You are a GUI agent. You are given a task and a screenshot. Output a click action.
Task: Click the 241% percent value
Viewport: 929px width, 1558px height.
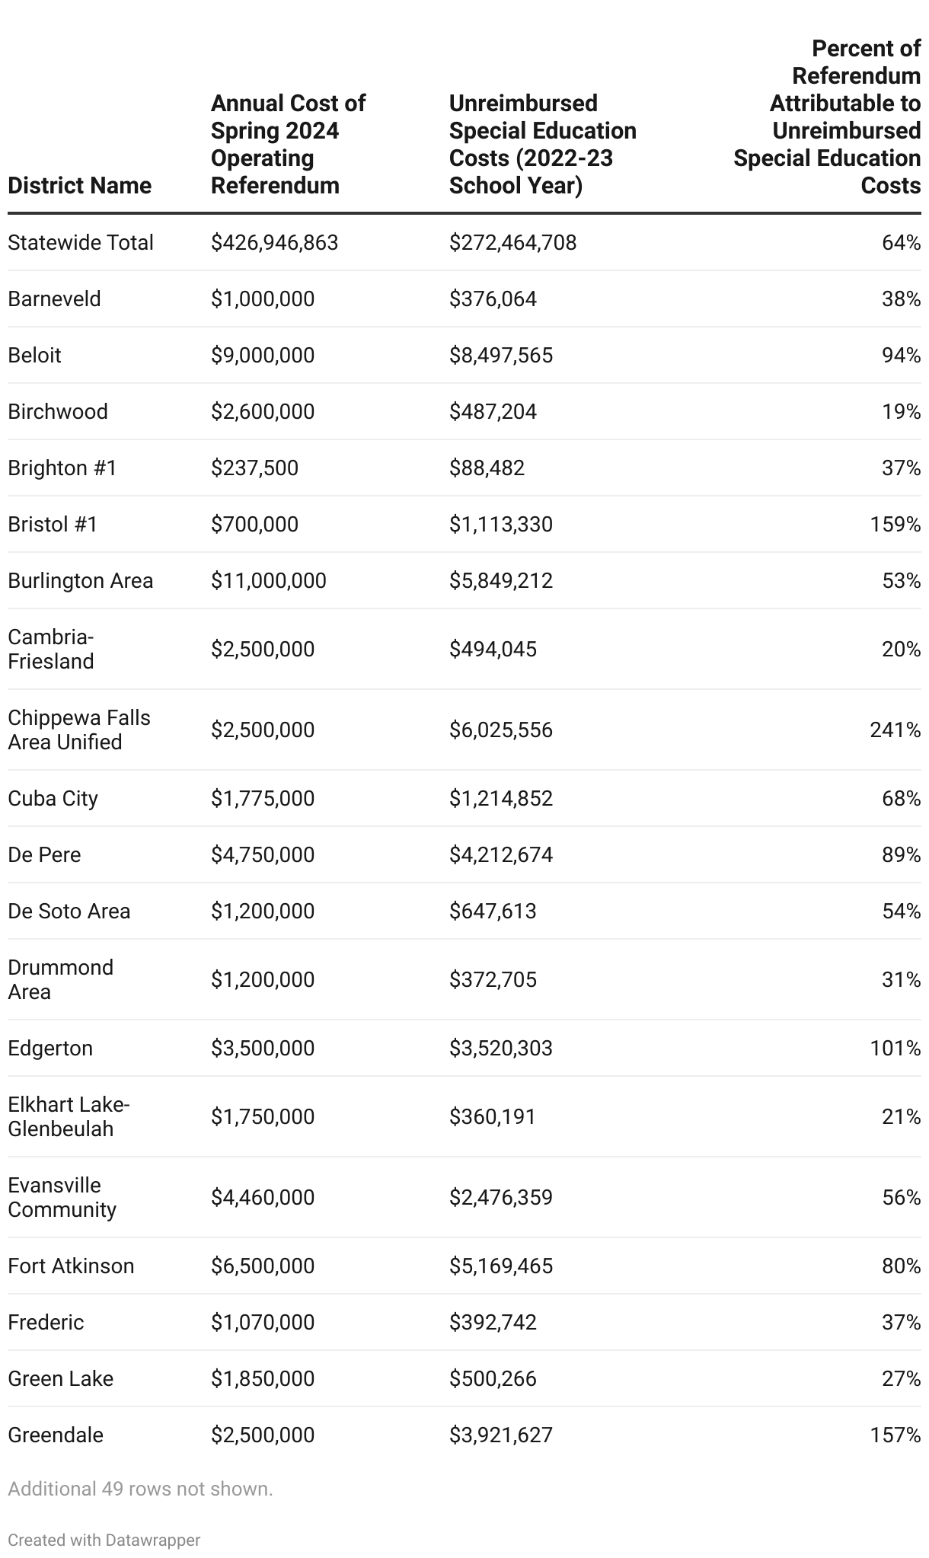pyautogui.click(x=895, y=730)
